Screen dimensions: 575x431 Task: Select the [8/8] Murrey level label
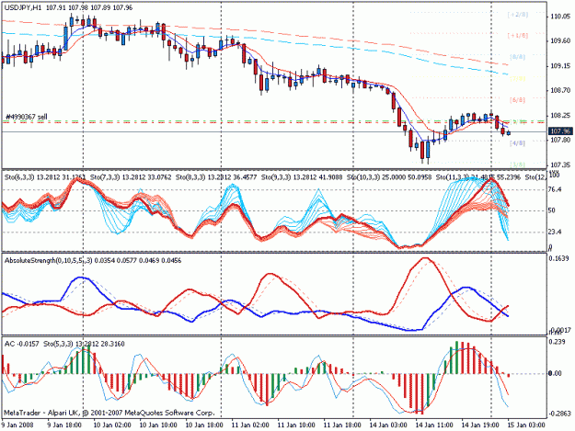pyautogui.click(x=517, y=57)
